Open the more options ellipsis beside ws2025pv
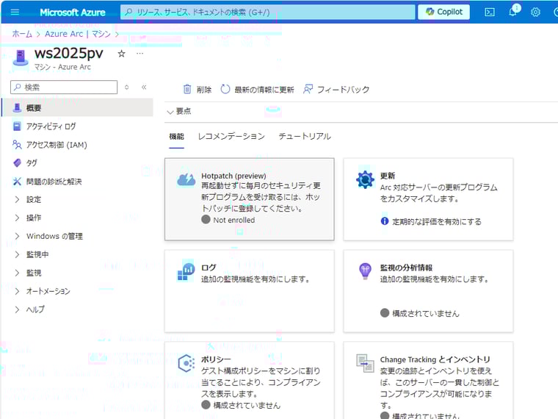The height and width of the screenshot is (419, 558). [x=139, y=54]
